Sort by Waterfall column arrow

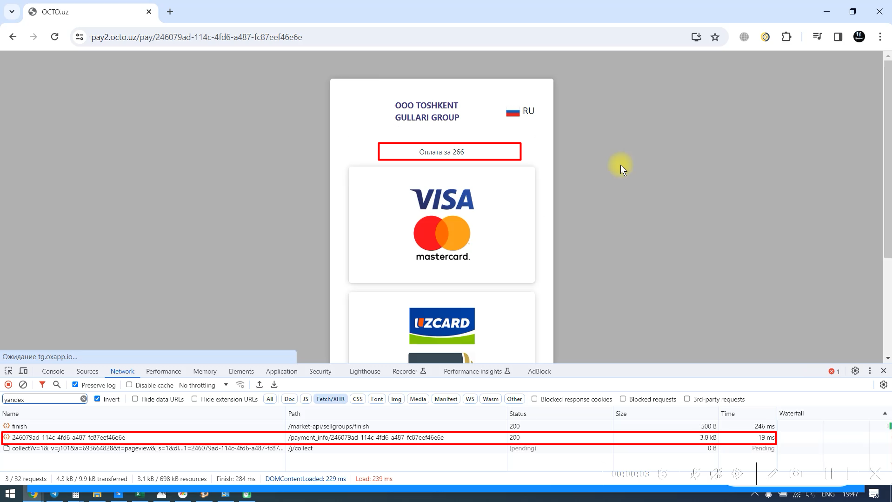885,413
